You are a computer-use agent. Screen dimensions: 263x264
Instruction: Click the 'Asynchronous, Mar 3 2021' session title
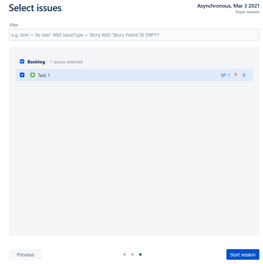pyautogui.click(x=228, y=6)
